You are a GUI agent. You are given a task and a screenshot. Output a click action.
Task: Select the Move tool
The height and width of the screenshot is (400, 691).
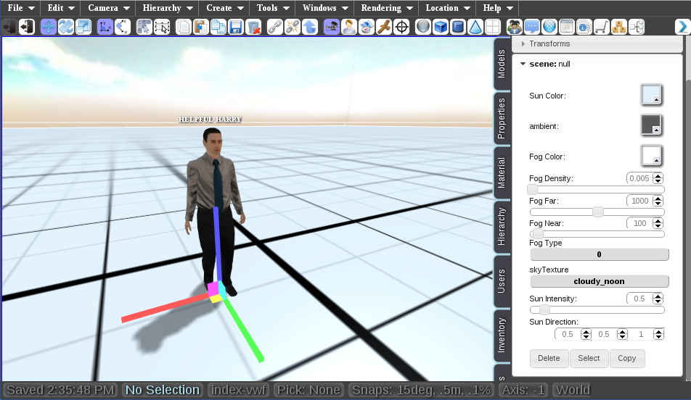48,27
